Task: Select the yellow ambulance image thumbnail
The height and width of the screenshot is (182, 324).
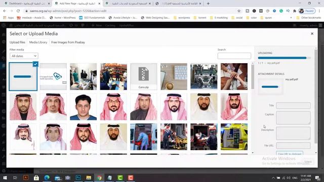Action: pos(234,137)
